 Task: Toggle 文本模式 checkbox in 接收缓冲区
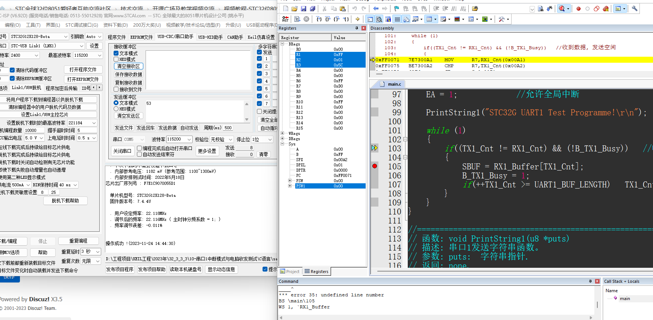coord(116,53)
